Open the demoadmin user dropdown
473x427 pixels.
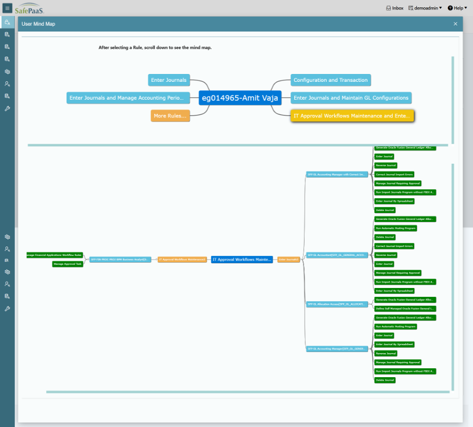pyautogui.click(x=425, y=8)
